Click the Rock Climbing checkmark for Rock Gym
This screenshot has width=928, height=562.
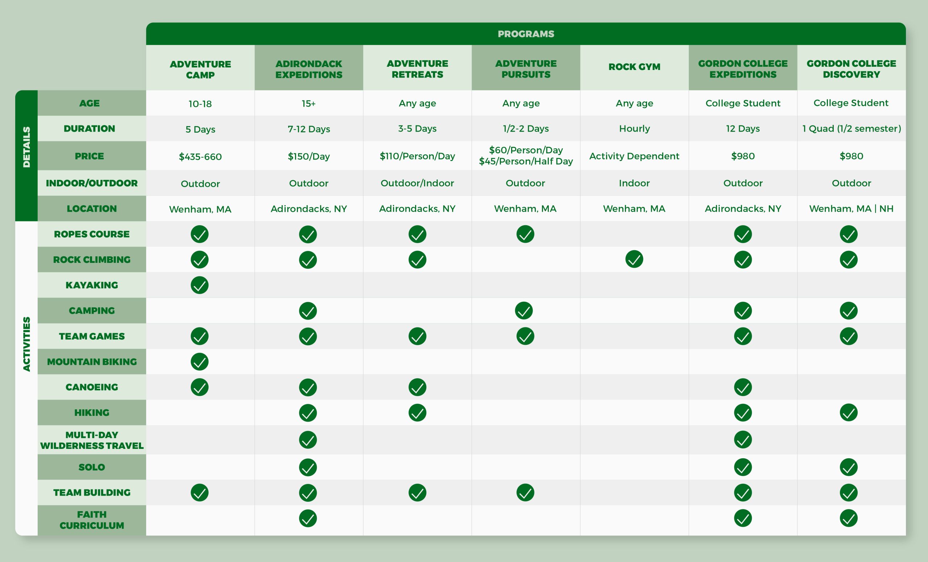(634, 260)
